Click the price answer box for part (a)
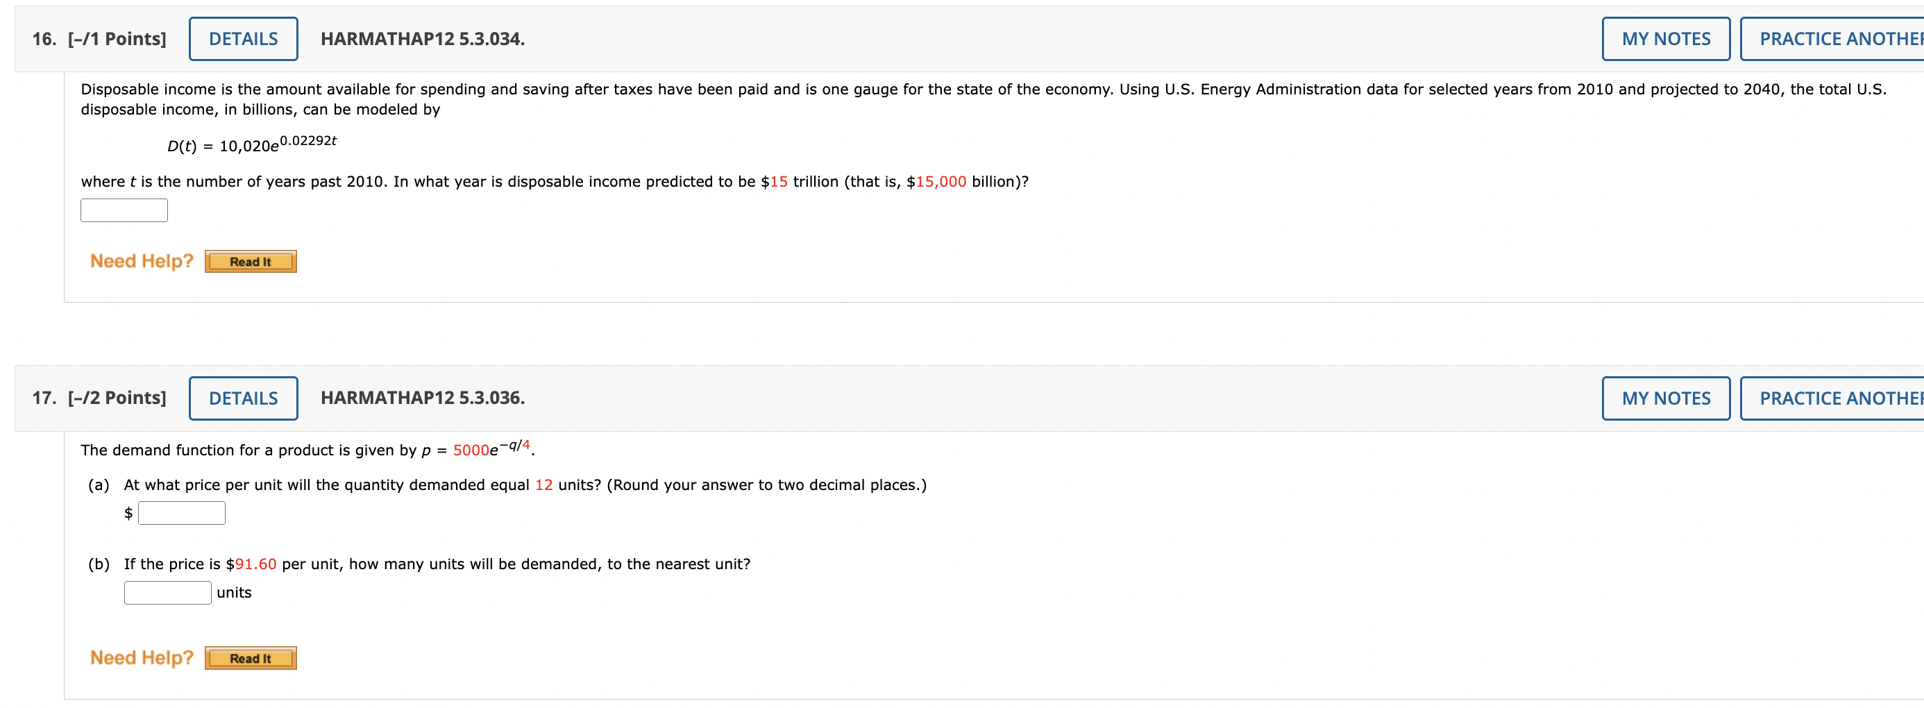Image resolution: width=1924 pixels, height=708 pixels. coord(181,512)
